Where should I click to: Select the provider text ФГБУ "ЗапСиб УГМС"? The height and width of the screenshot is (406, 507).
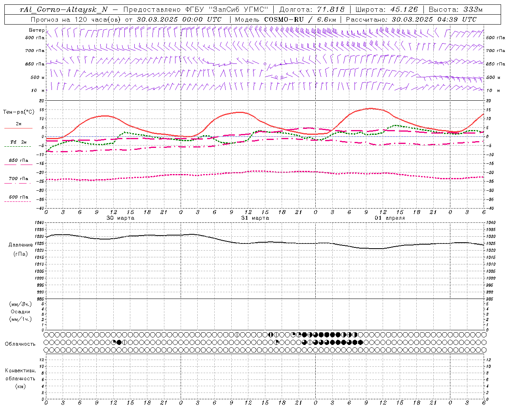pyautogui.click(x=227, y=10)
